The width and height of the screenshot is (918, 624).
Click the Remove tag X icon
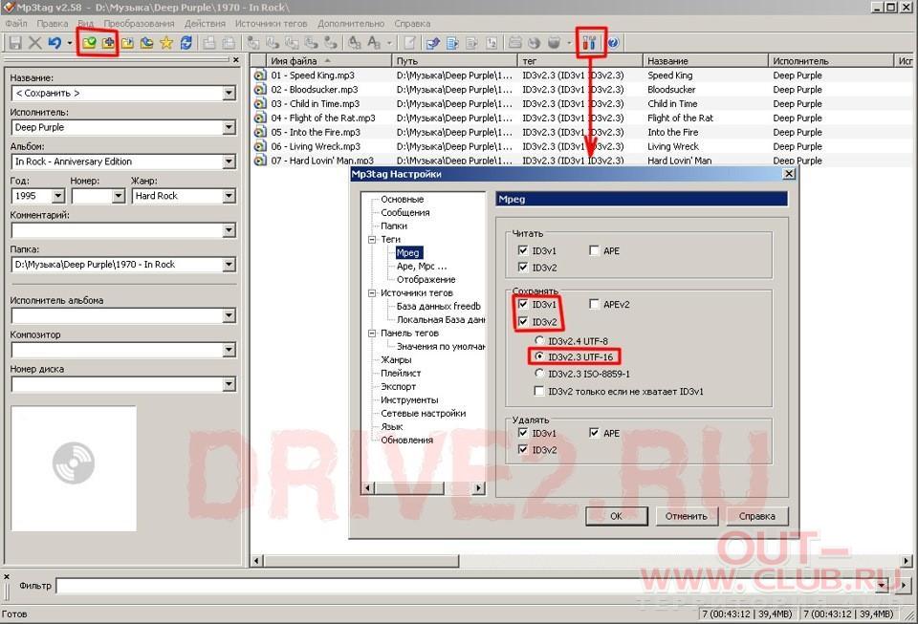35,43
